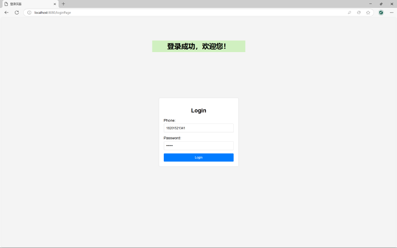Open the green browser profile icon
Screen dimensions: 397x248
[381, 12]
